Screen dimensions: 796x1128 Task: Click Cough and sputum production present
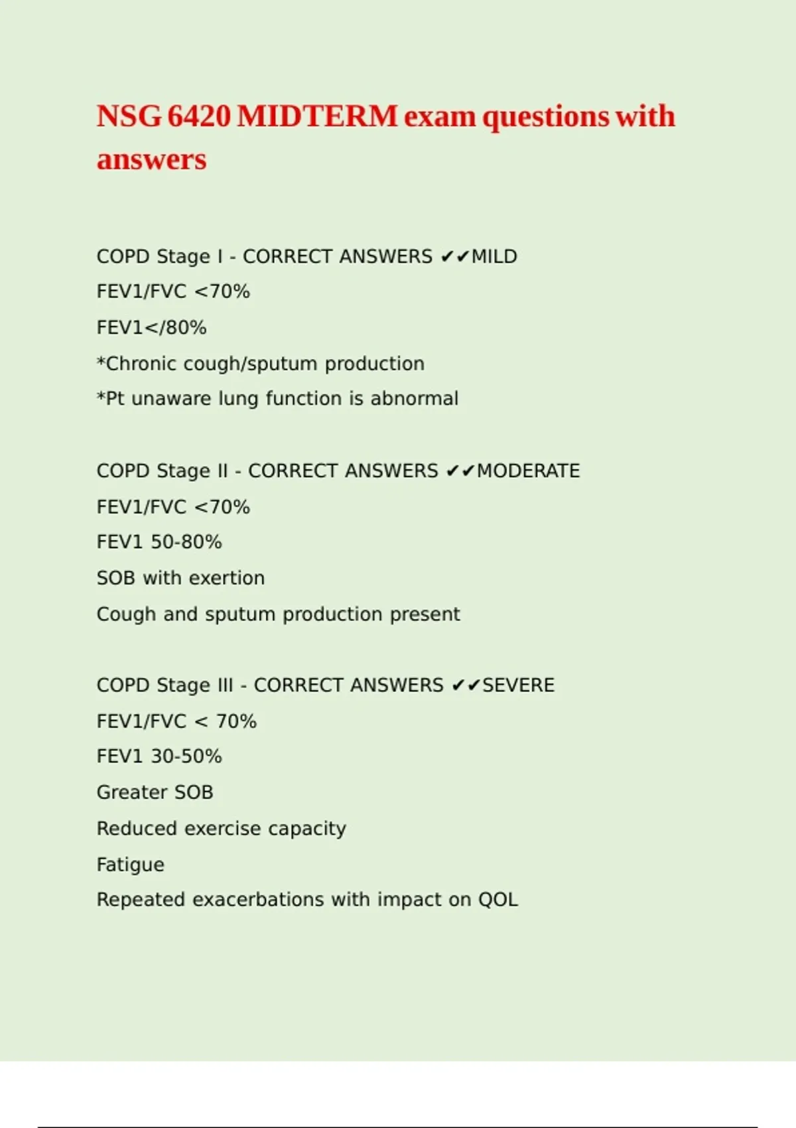(278, 614)
